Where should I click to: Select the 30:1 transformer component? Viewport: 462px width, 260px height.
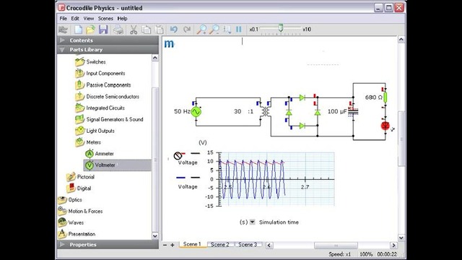(265, 111)
